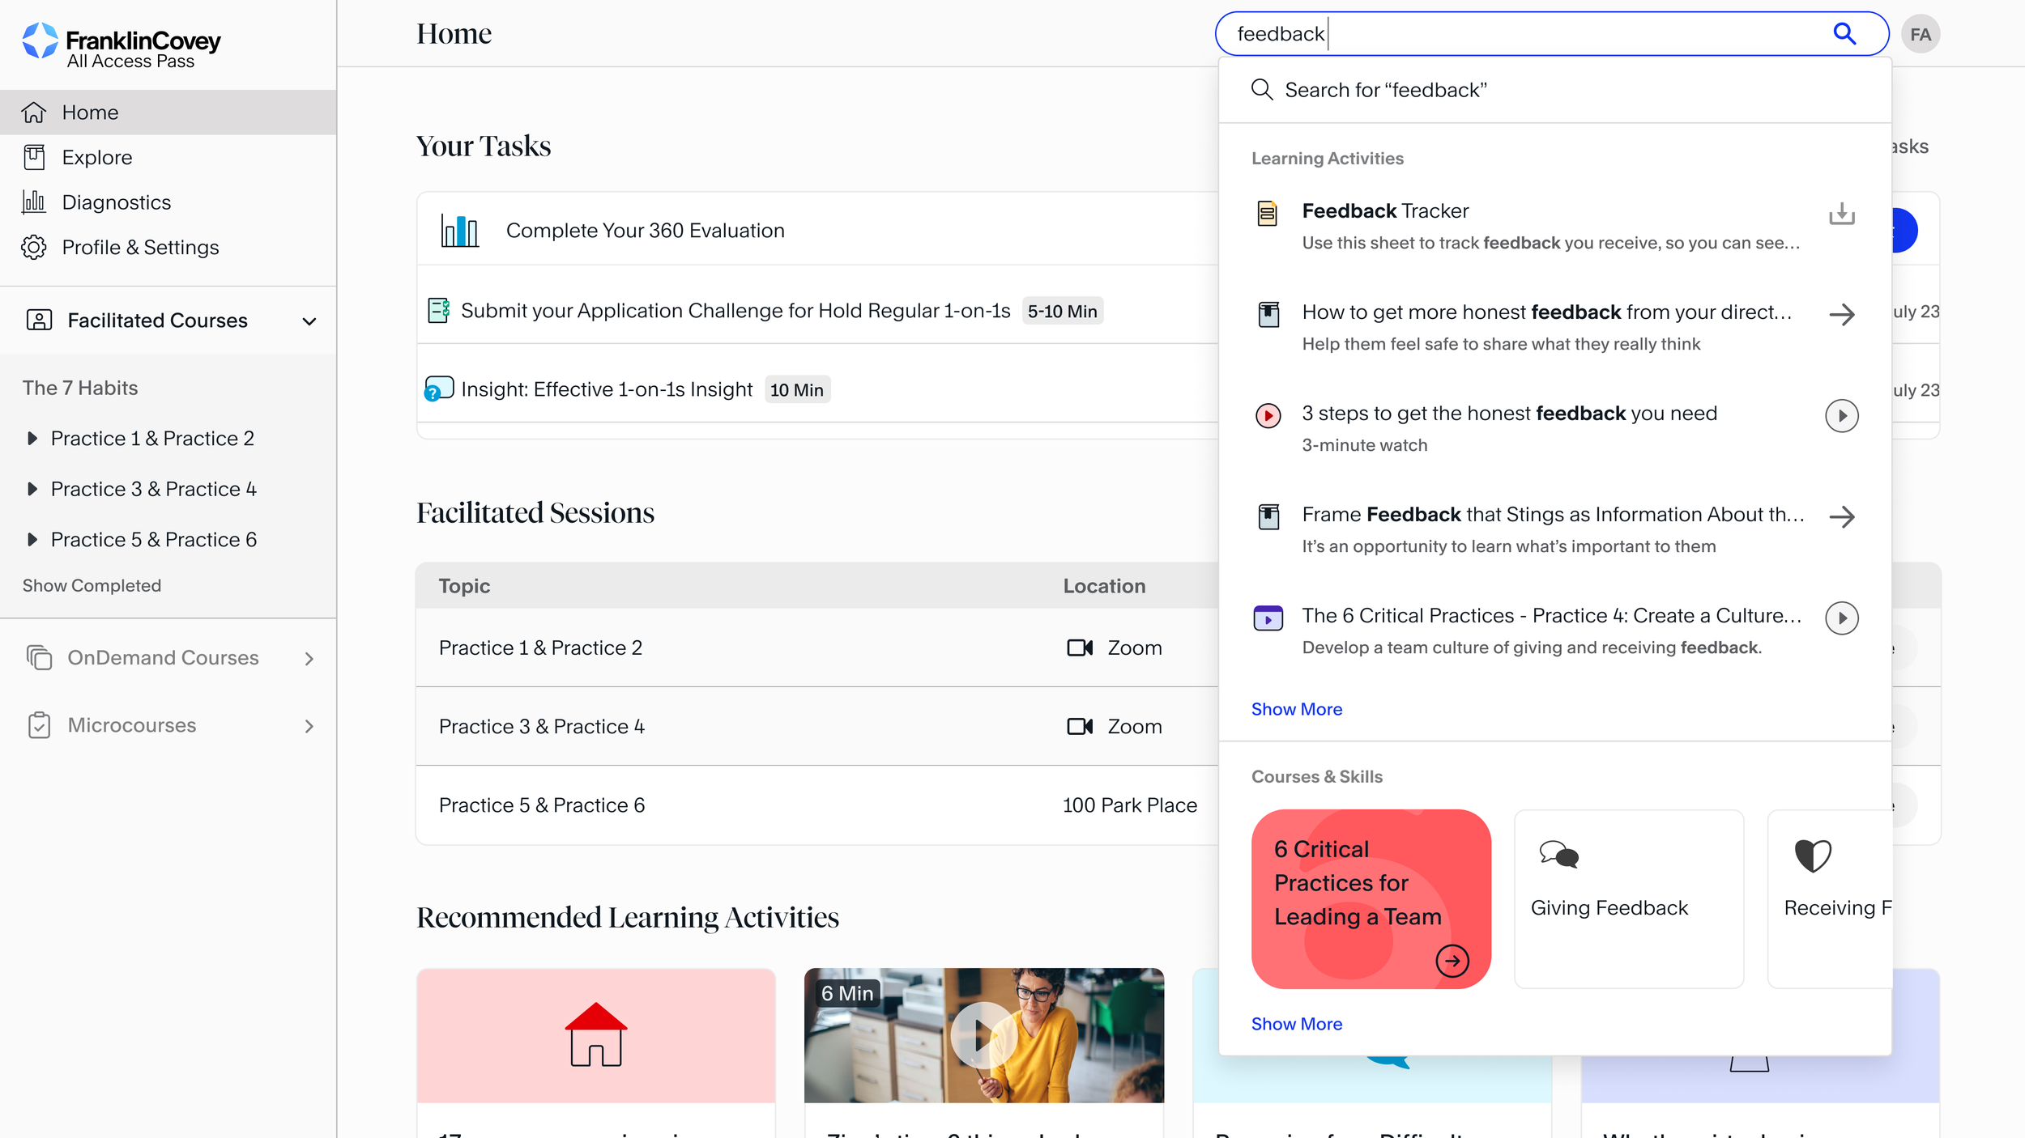Open the 6 Critical Practices for Leading a Team card
Image resolution: width=2025 pixels, height=1138 pixels.
[x=1371, y=898]
